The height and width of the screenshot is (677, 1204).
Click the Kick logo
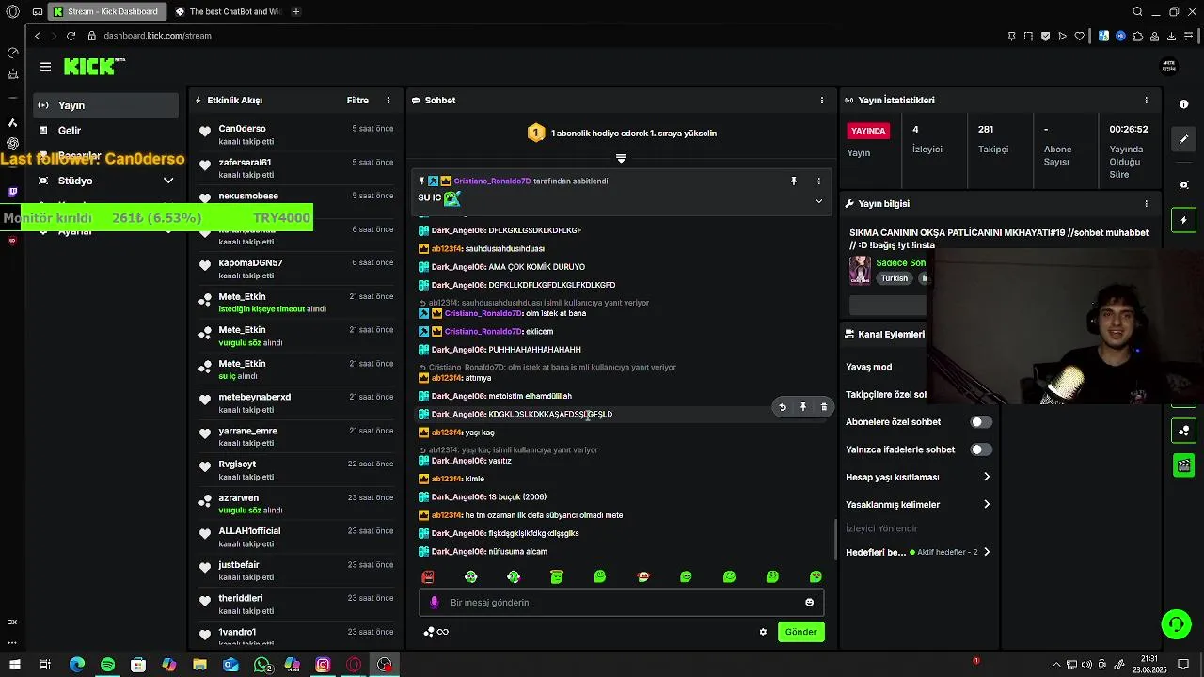[x=94, y=66]
